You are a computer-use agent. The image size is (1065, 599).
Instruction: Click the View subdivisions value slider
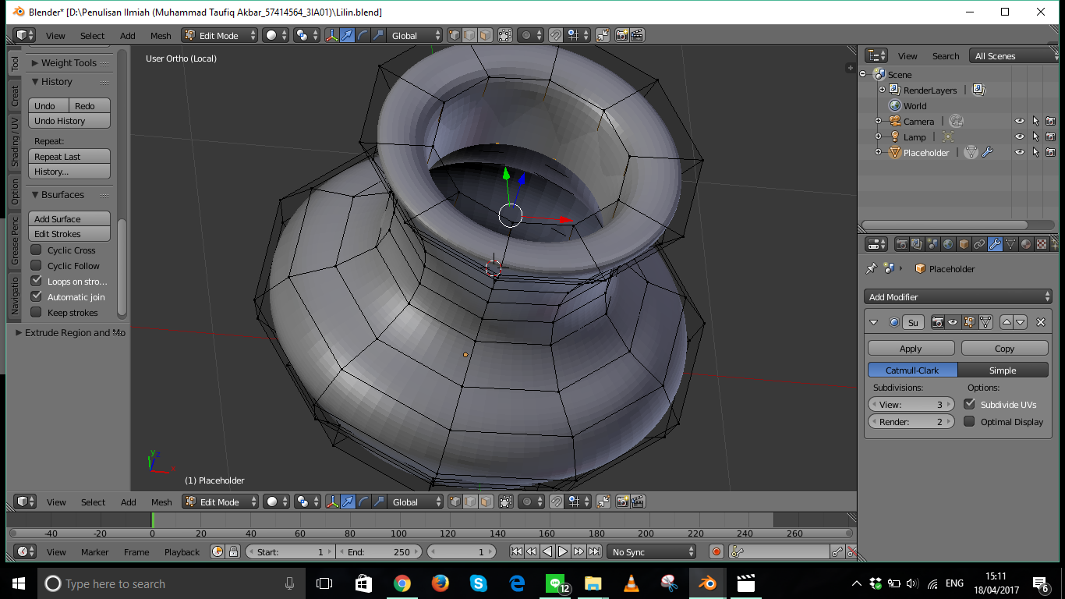coord(911,404)
